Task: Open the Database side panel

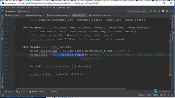Action: pos(173,36)
